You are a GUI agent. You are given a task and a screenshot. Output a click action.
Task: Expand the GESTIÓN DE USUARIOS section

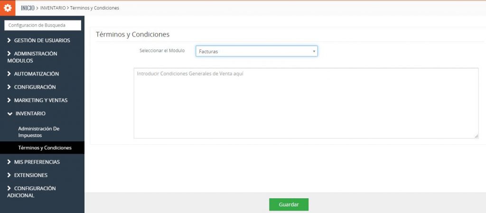tap(42, 40)
